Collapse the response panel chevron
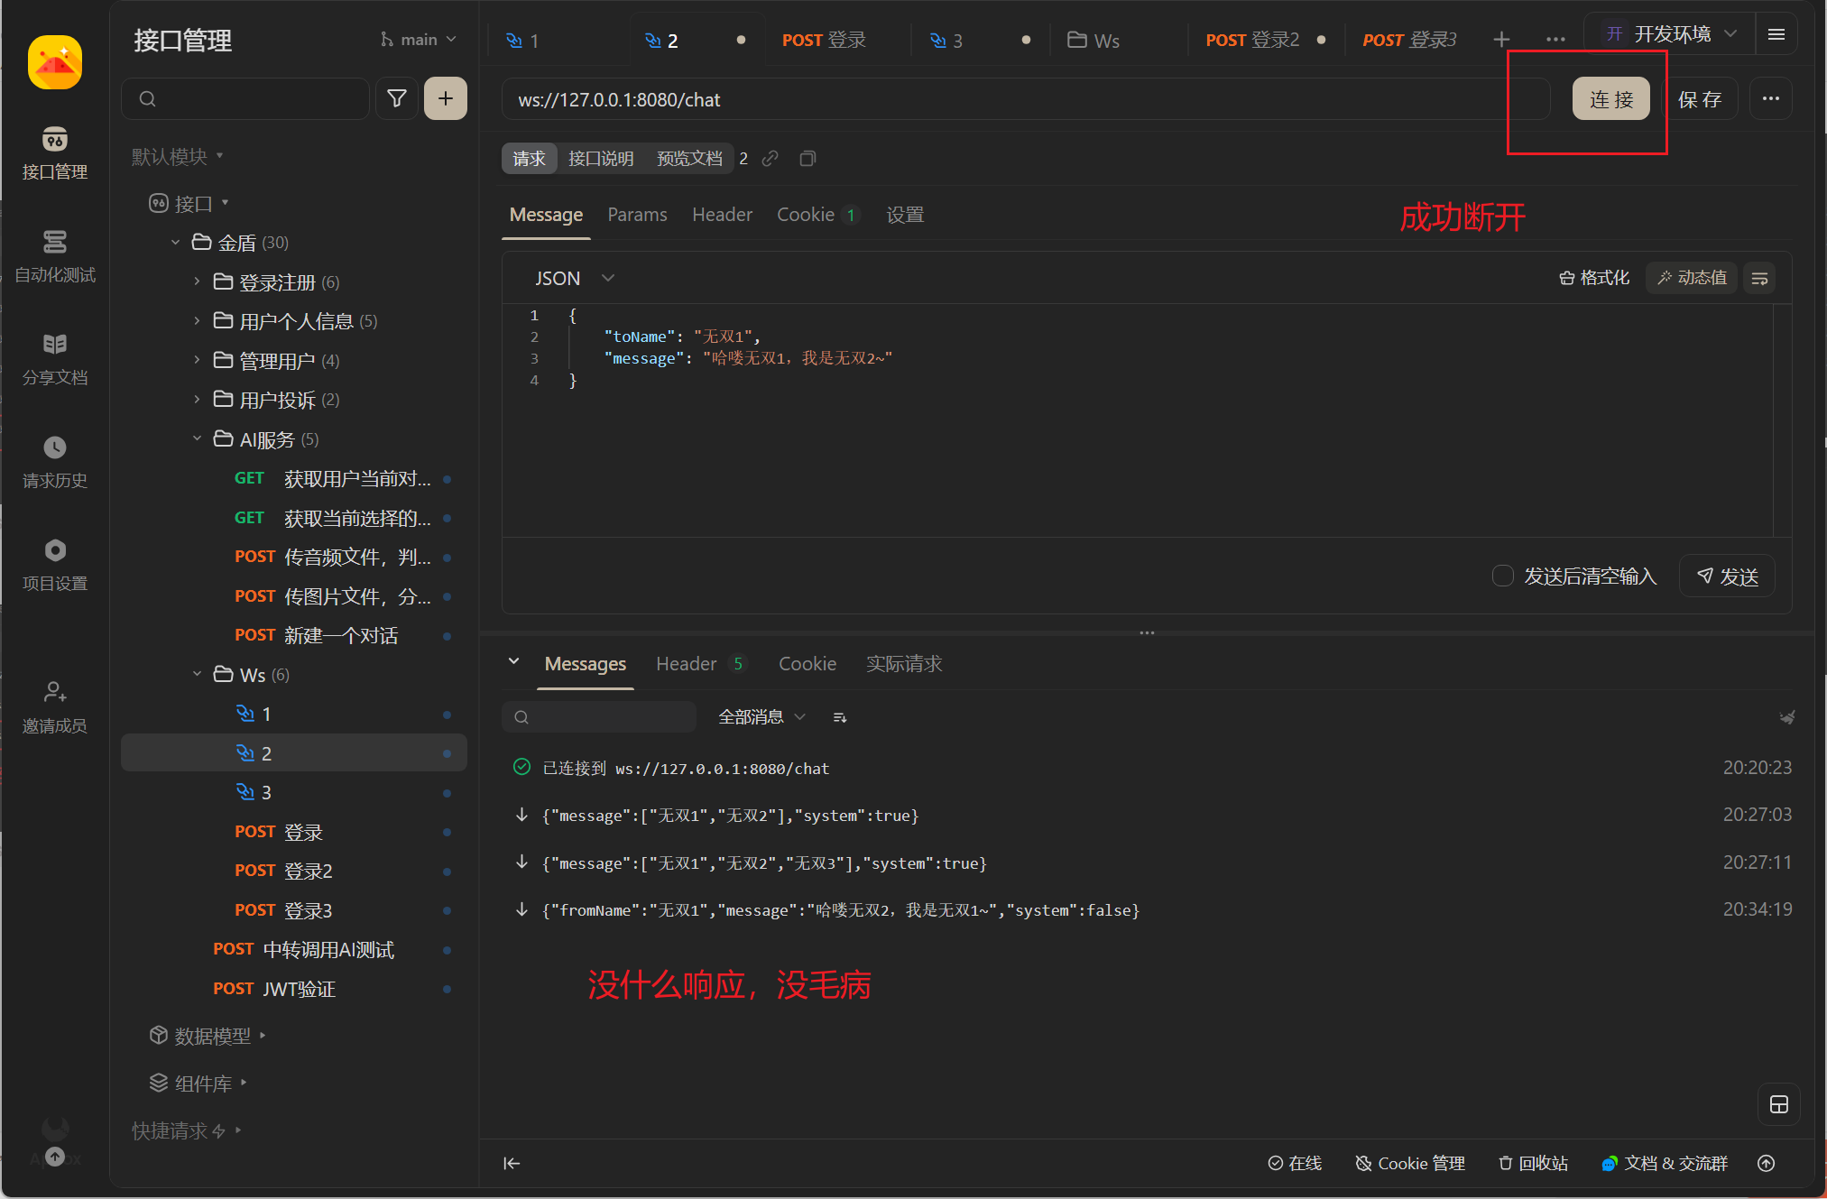This screenshot has height=1199, width=1827. (513, 662)
